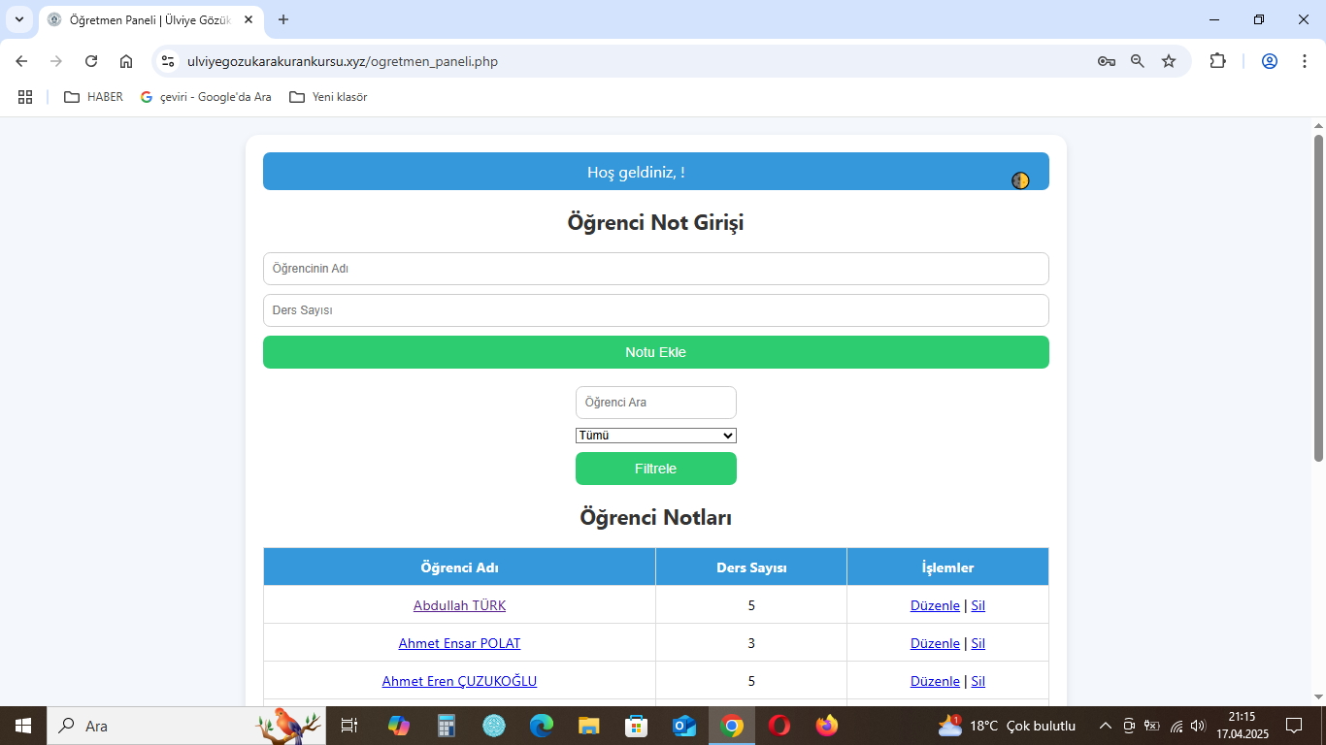1326x745 pixels.
Task: Open Abdullah TÜRK student link
Action: point(459,605)
